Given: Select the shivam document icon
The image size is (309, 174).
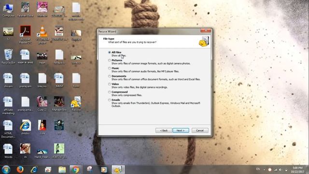Looking at the screenshot, I should point(8,80).
